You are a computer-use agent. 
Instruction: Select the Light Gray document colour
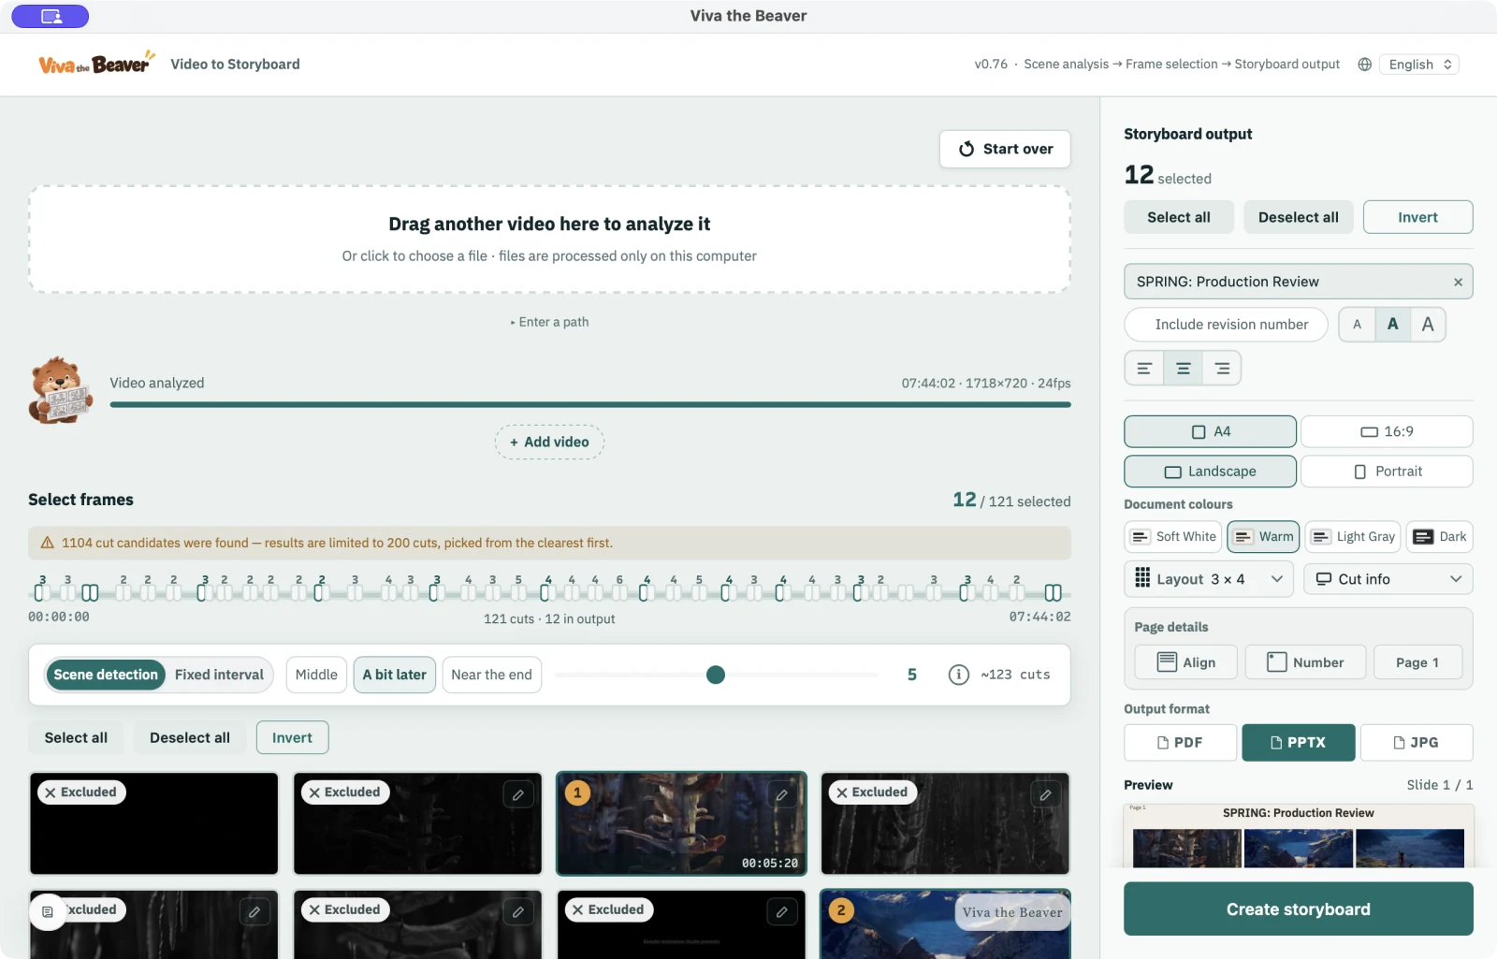(1353, 537)
